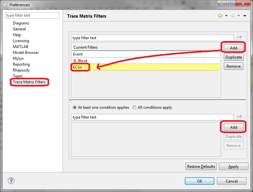This screenshot has height=192, width=253.
Task: Clear the lower filter text icon
Action: 240,117
